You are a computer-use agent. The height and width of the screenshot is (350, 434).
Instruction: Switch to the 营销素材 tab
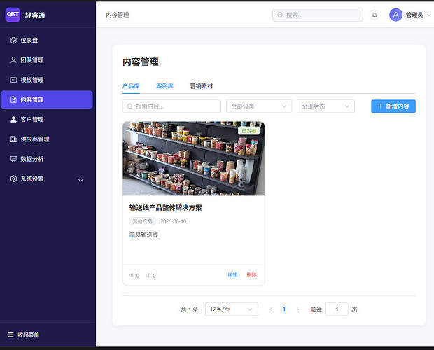click(202, 86)
